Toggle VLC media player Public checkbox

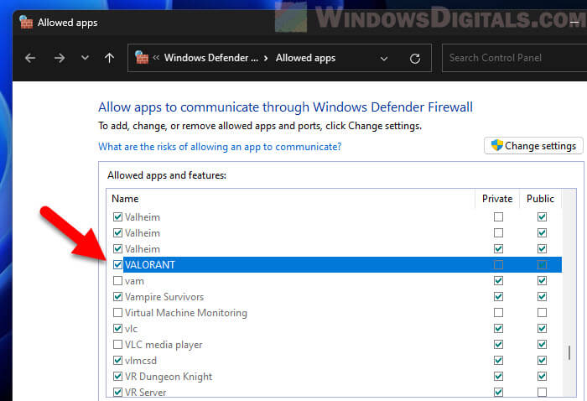[542, 344]
